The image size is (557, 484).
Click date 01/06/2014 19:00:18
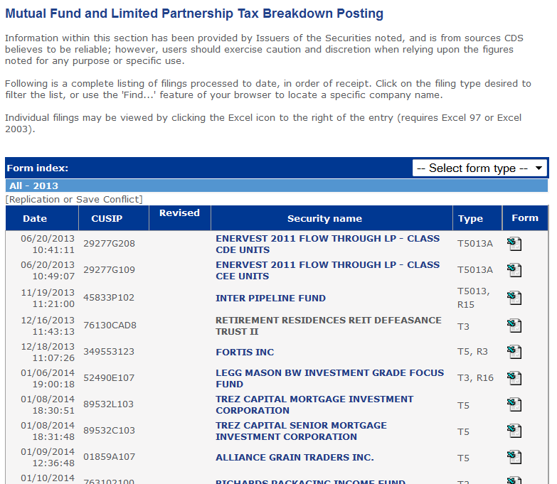[48, 378]
